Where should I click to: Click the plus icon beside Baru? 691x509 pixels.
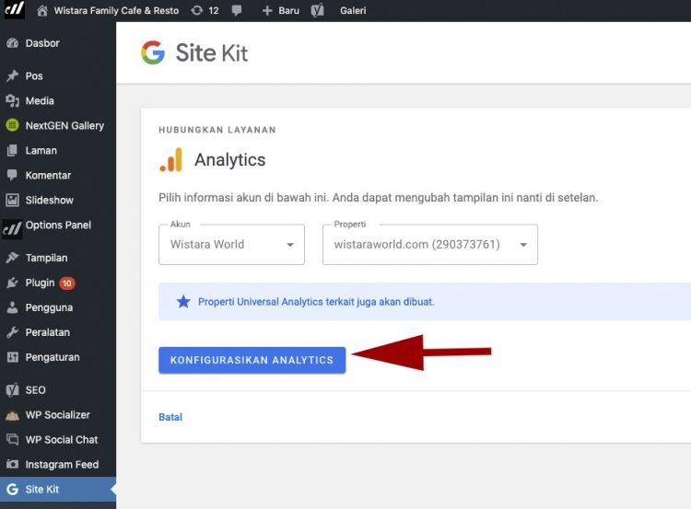[x=267, y=10]
